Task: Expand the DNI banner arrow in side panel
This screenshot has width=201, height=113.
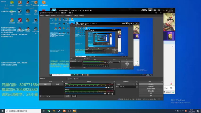Action: point(173,36)
